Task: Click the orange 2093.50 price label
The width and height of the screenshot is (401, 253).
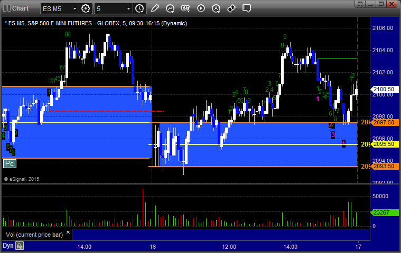Action: pos(385,166)
